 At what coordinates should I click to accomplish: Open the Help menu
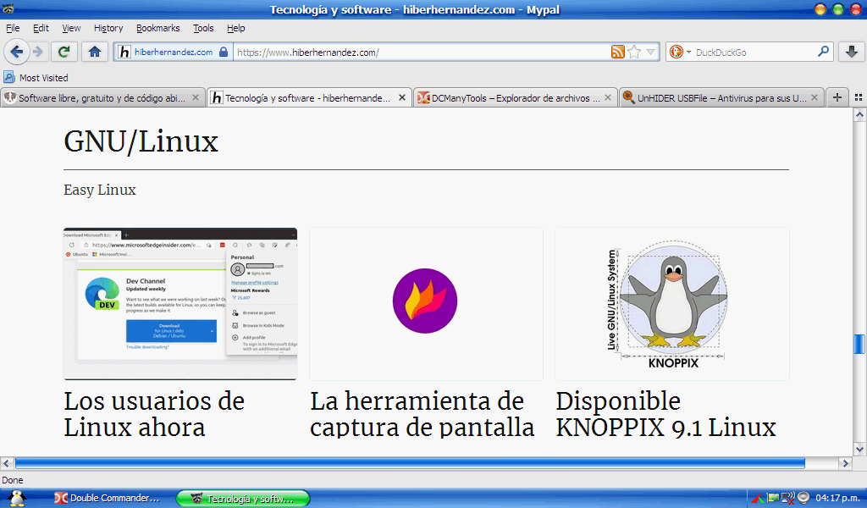coord(236,28)
